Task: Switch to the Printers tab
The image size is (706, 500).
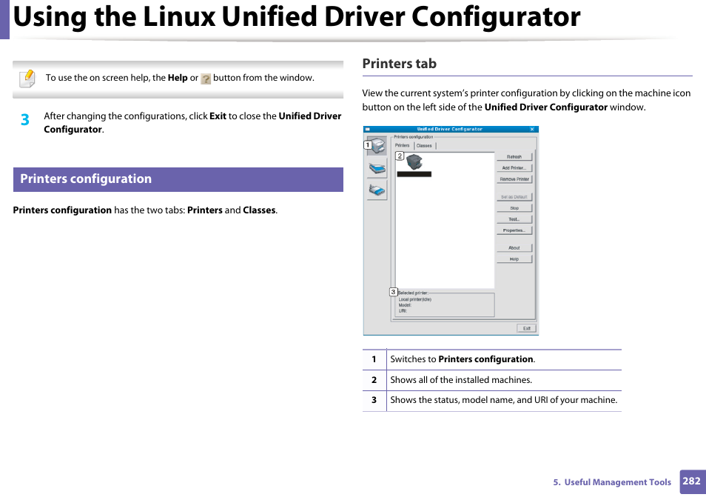Action: click(404, 145)
